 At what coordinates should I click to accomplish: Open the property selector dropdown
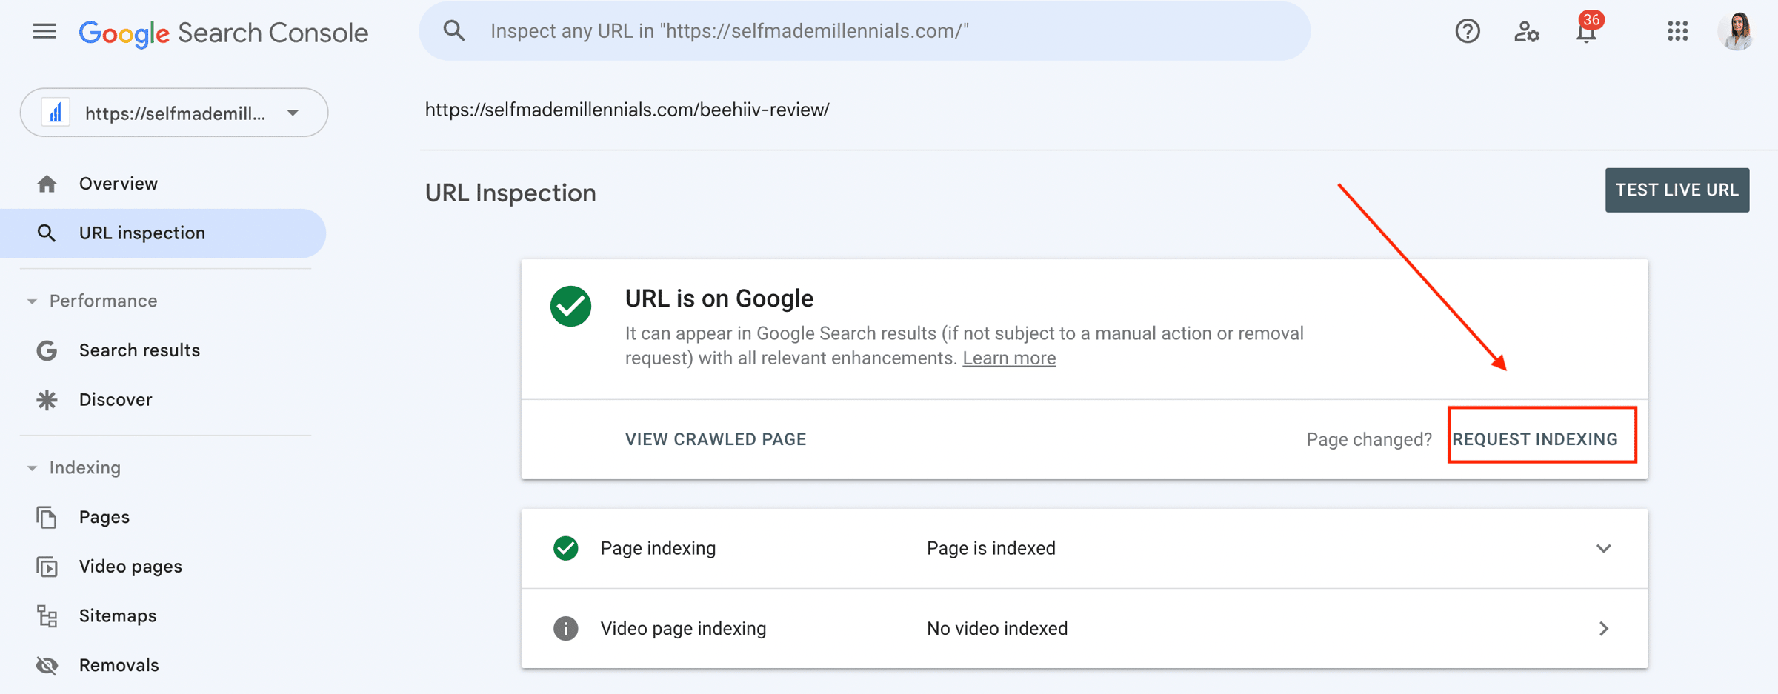tap(174, 113)
